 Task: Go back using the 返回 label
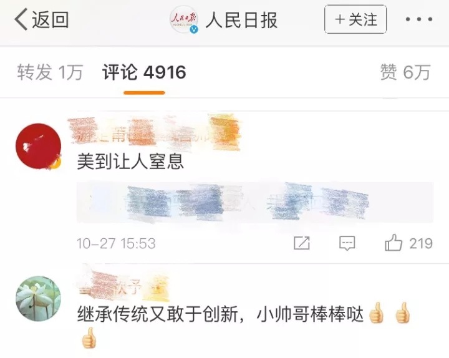[50, 19]
